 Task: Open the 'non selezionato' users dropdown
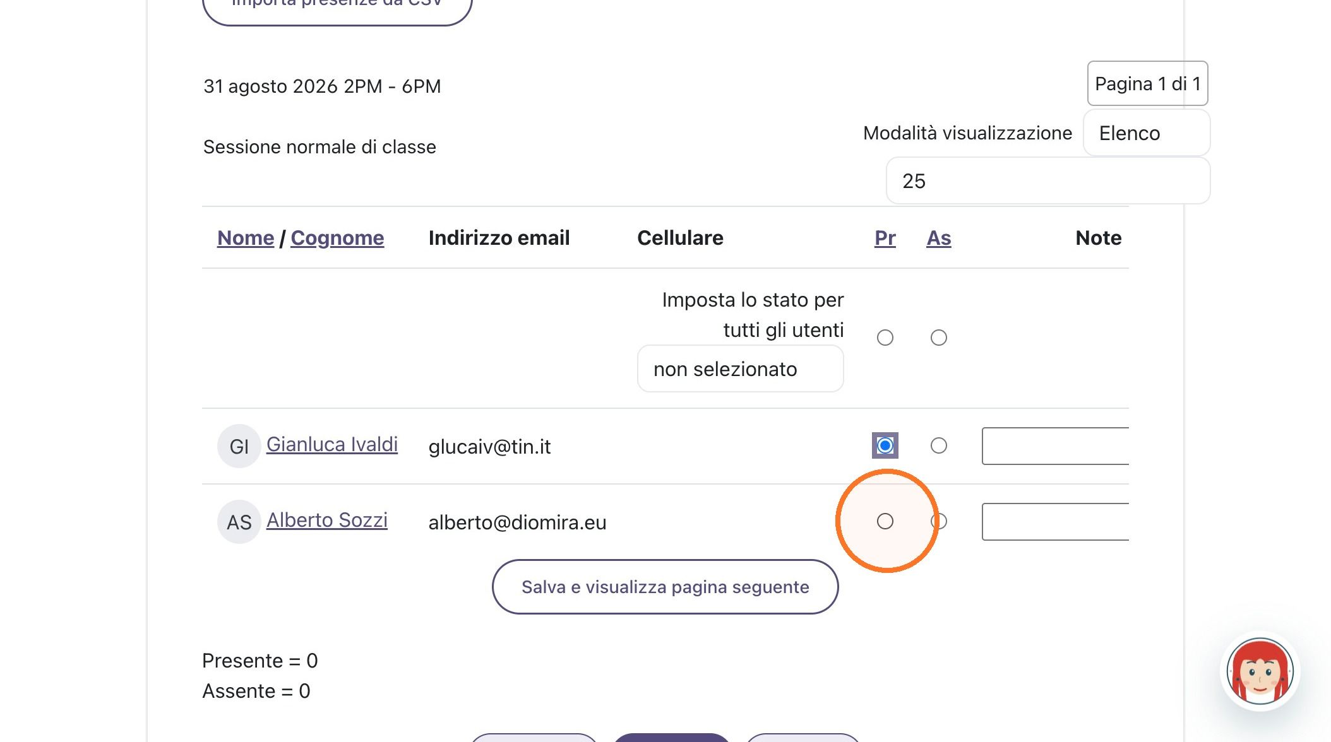pyautogui.click(x=740, y=369)
